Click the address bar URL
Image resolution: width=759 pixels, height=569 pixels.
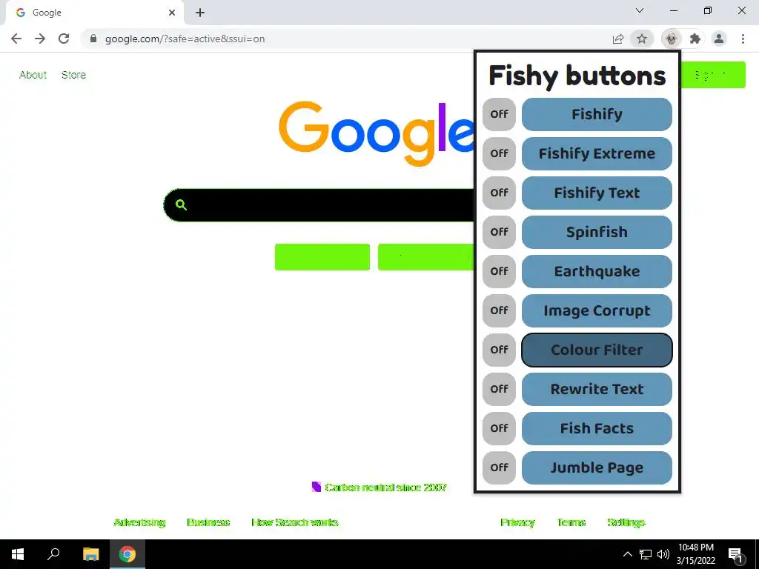pos(185,39)
